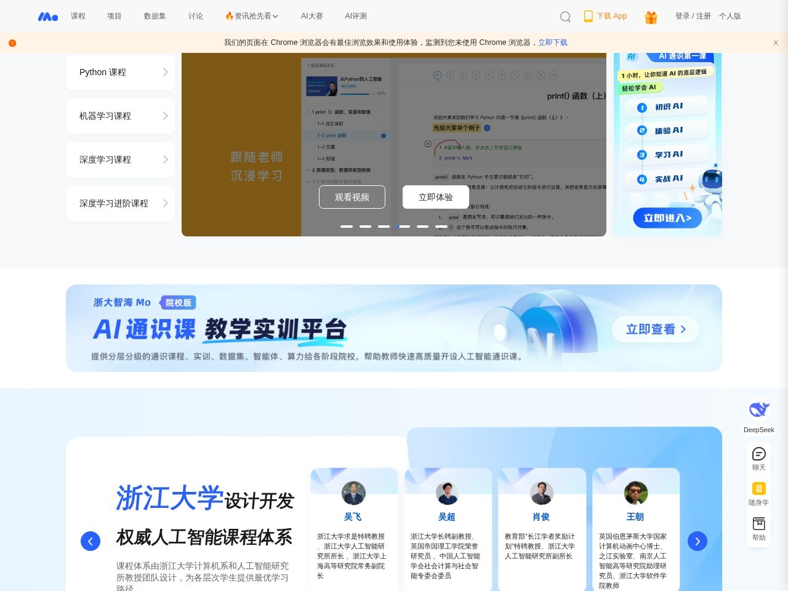Click the 观看视频 button on the banner

point(352,197)
